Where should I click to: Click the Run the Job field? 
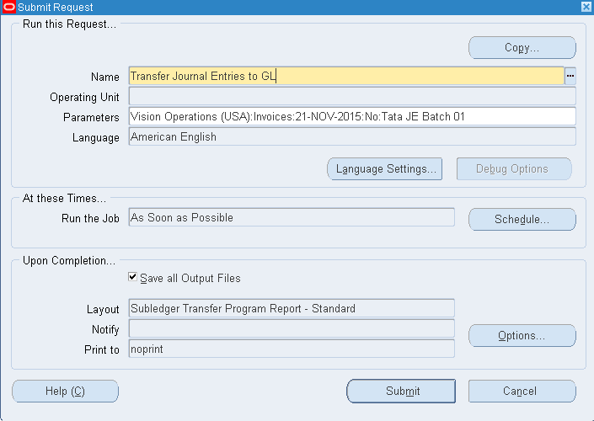click(291, 218)
